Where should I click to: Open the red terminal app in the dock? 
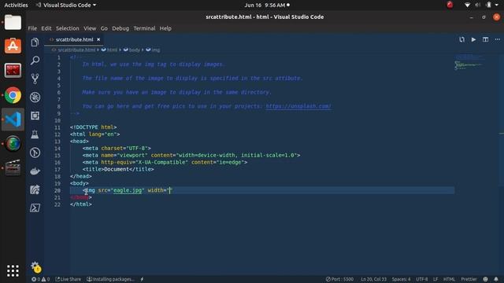13,70
